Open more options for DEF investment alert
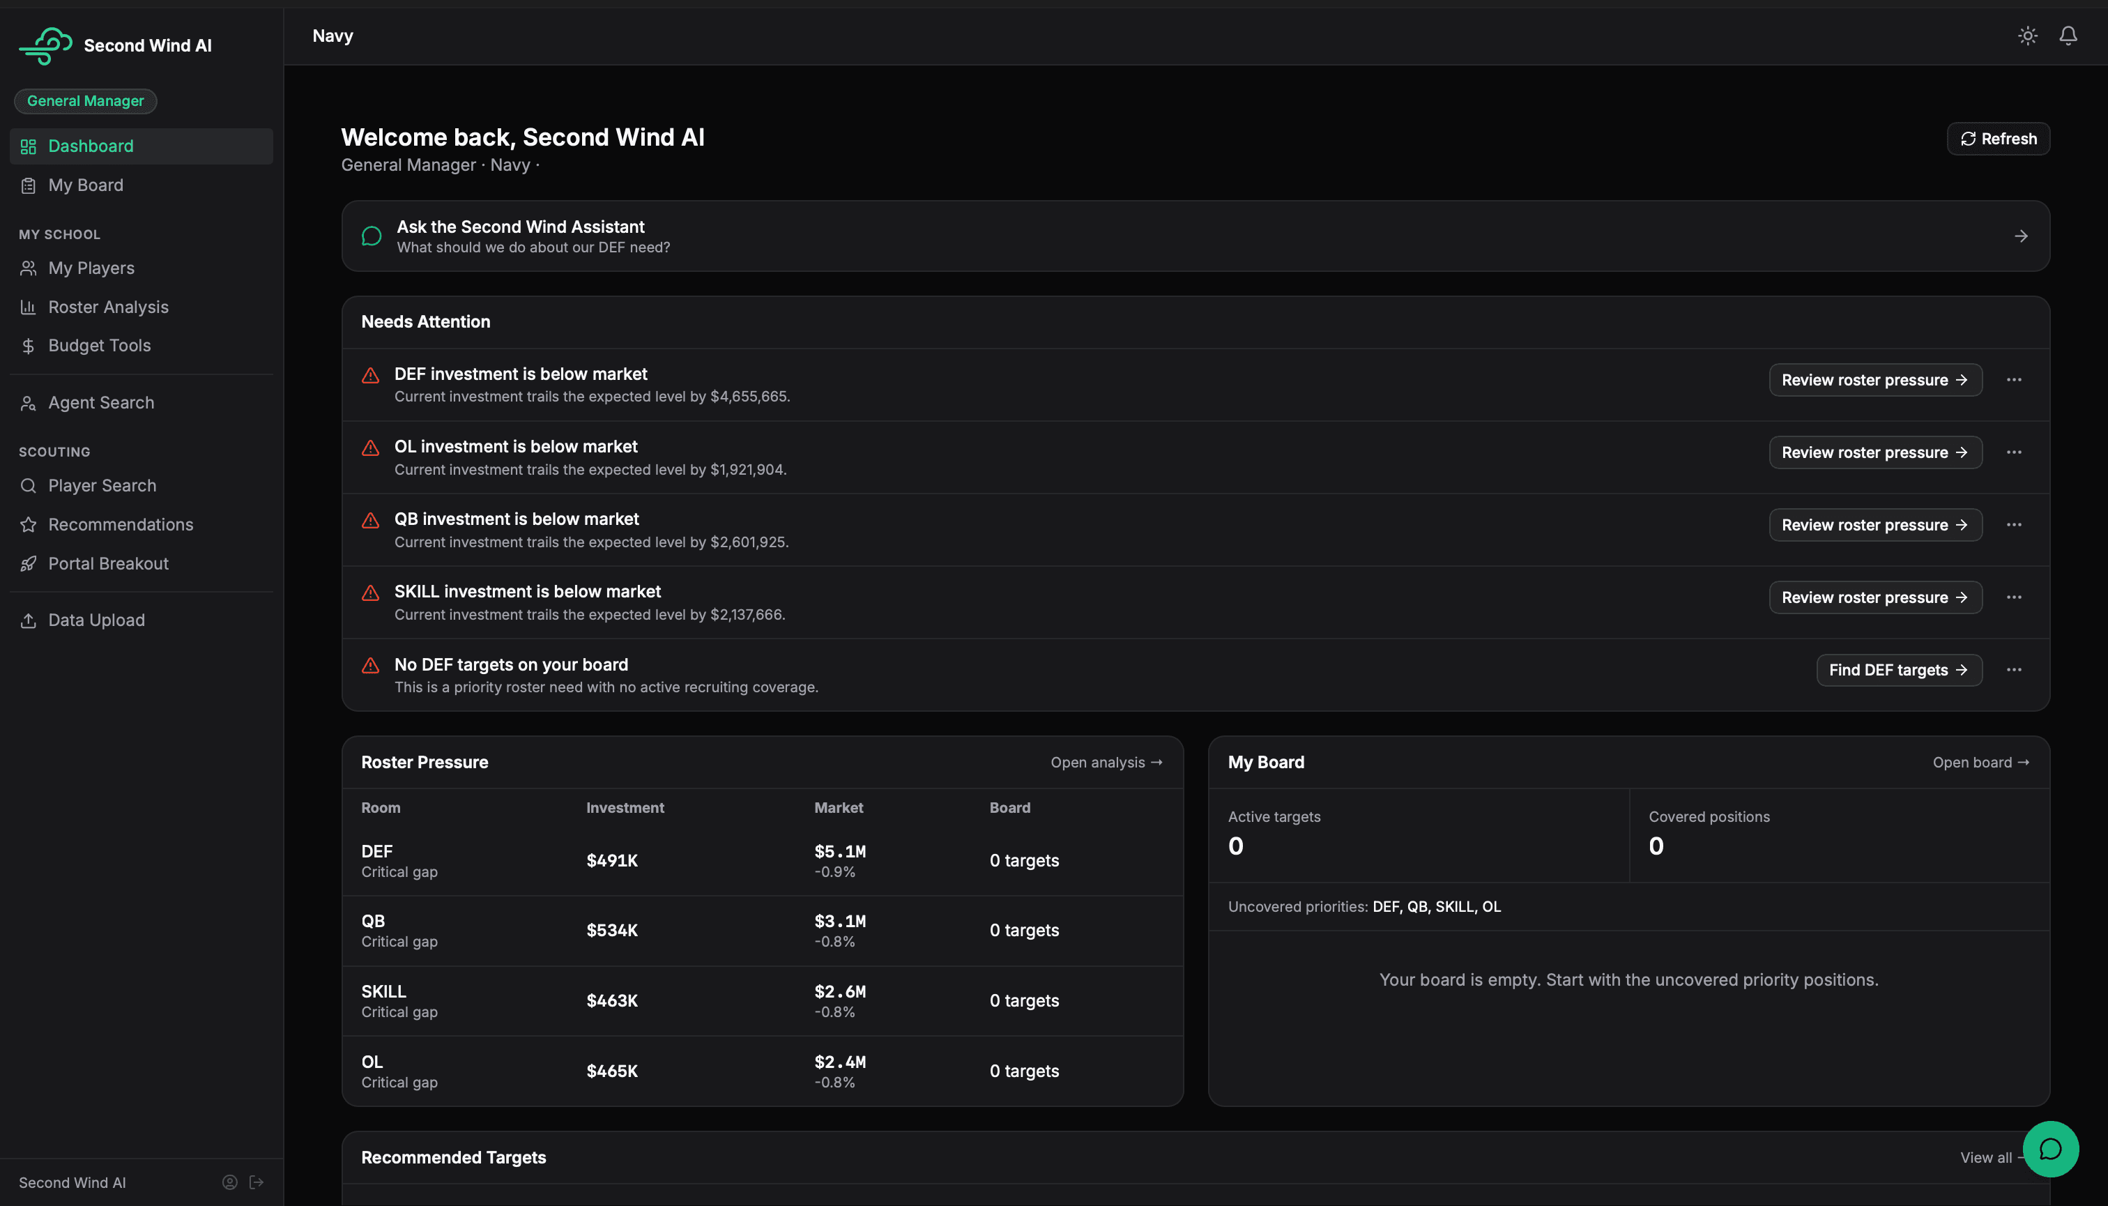2108x1206 pixels. (2014, 380)
